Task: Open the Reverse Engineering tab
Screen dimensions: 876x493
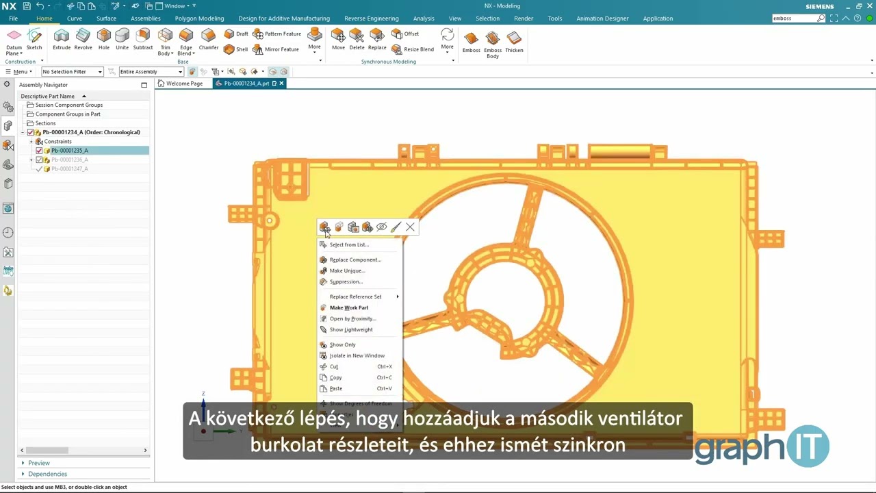Action: click(x=372, y=18)
